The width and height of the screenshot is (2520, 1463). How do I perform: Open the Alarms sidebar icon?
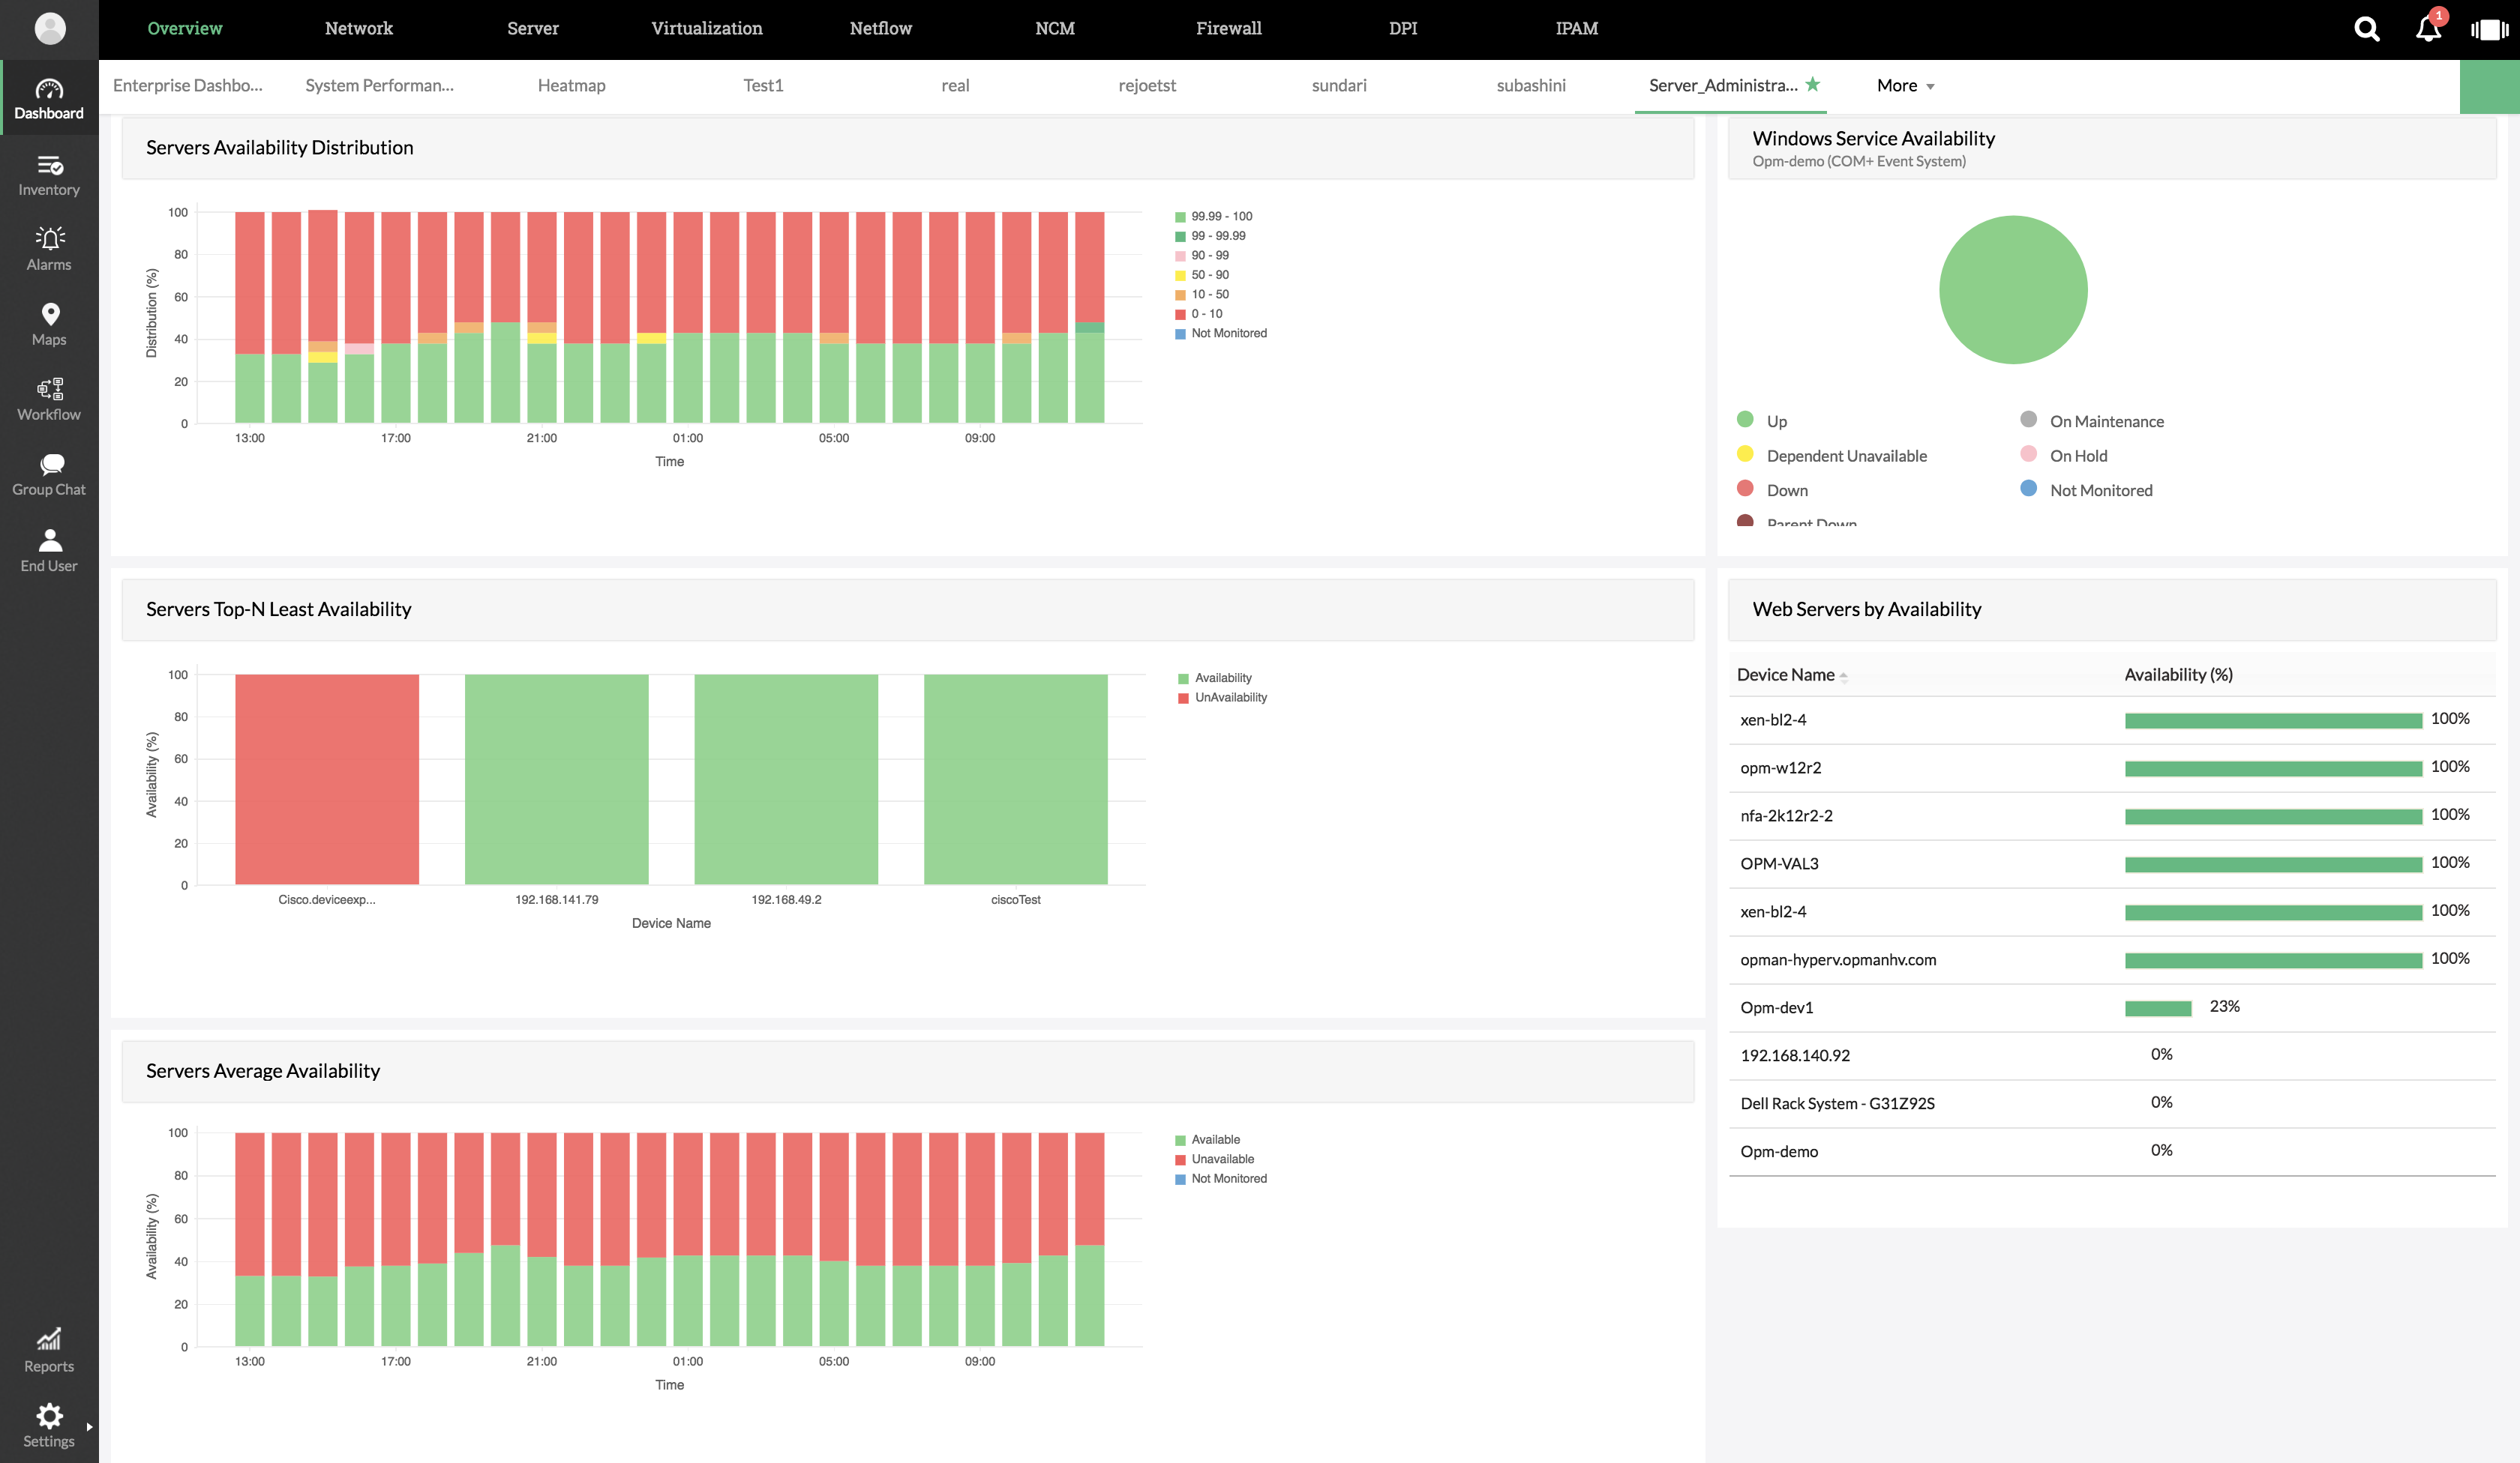(49, 239)
